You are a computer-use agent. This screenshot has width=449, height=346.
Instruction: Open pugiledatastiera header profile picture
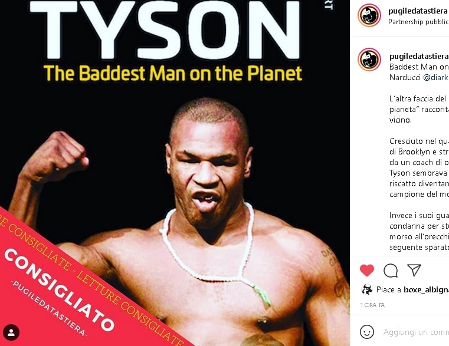coord(369,15)
